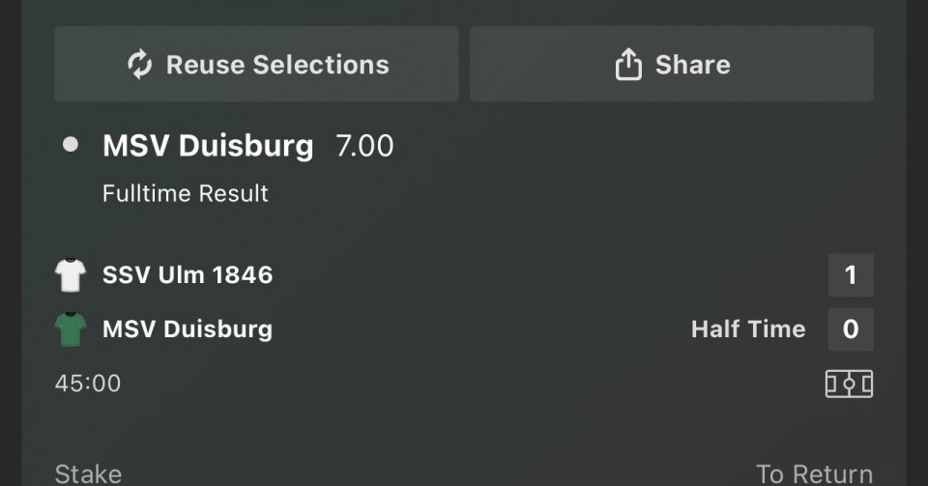Open the football pitch match view icon
This screenshot has width=928, height=486.
(x=849, y=384)
